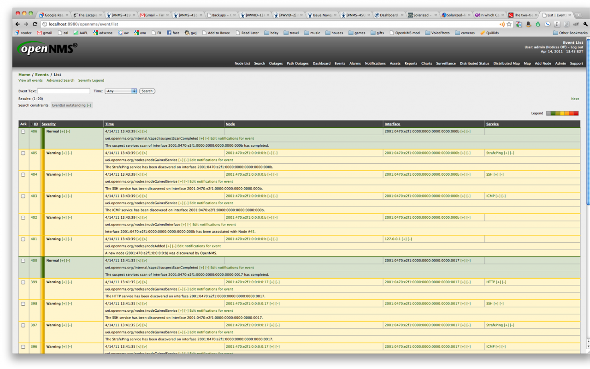
Task: Click the yellow swatch in the Legend
Action: pyautogui.click(x=562, y=113)
